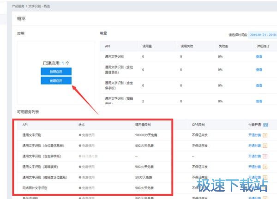Click the 网络图片文字识别 service row
Screen dimensions: 277x199
click(35, 188)
